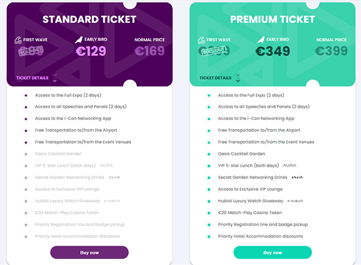
Task: Select the Premium €349 early bird price
Action: [x=273, y=51]
